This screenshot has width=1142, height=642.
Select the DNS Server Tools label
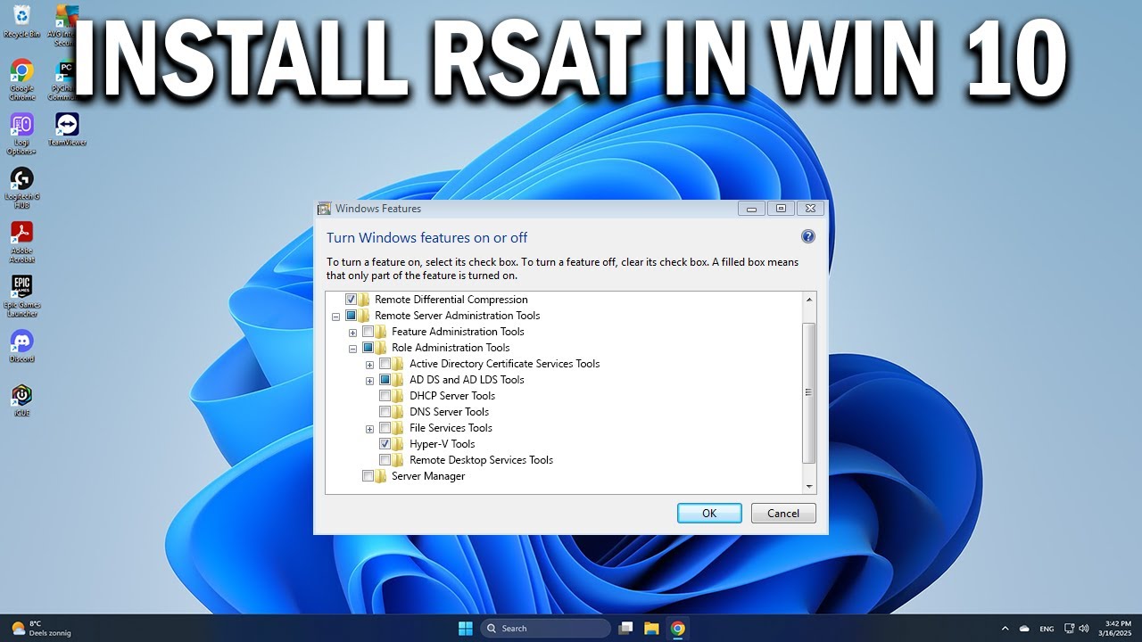450,412
